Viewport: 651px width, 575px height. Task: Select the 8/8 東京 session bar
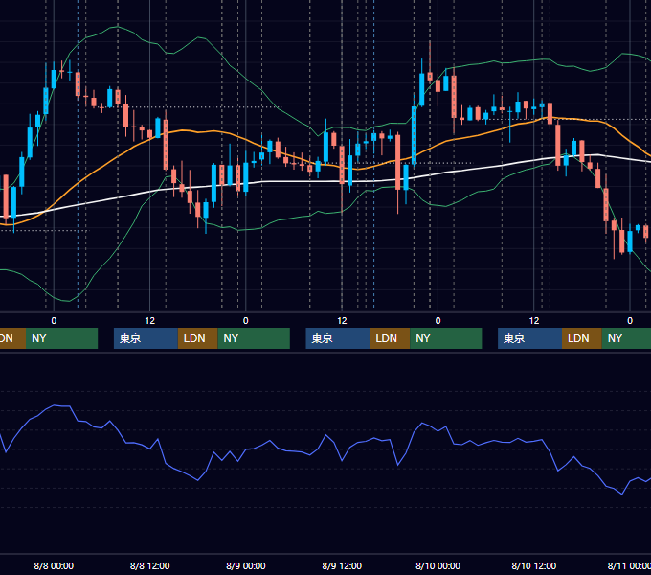tap(146, 338)
